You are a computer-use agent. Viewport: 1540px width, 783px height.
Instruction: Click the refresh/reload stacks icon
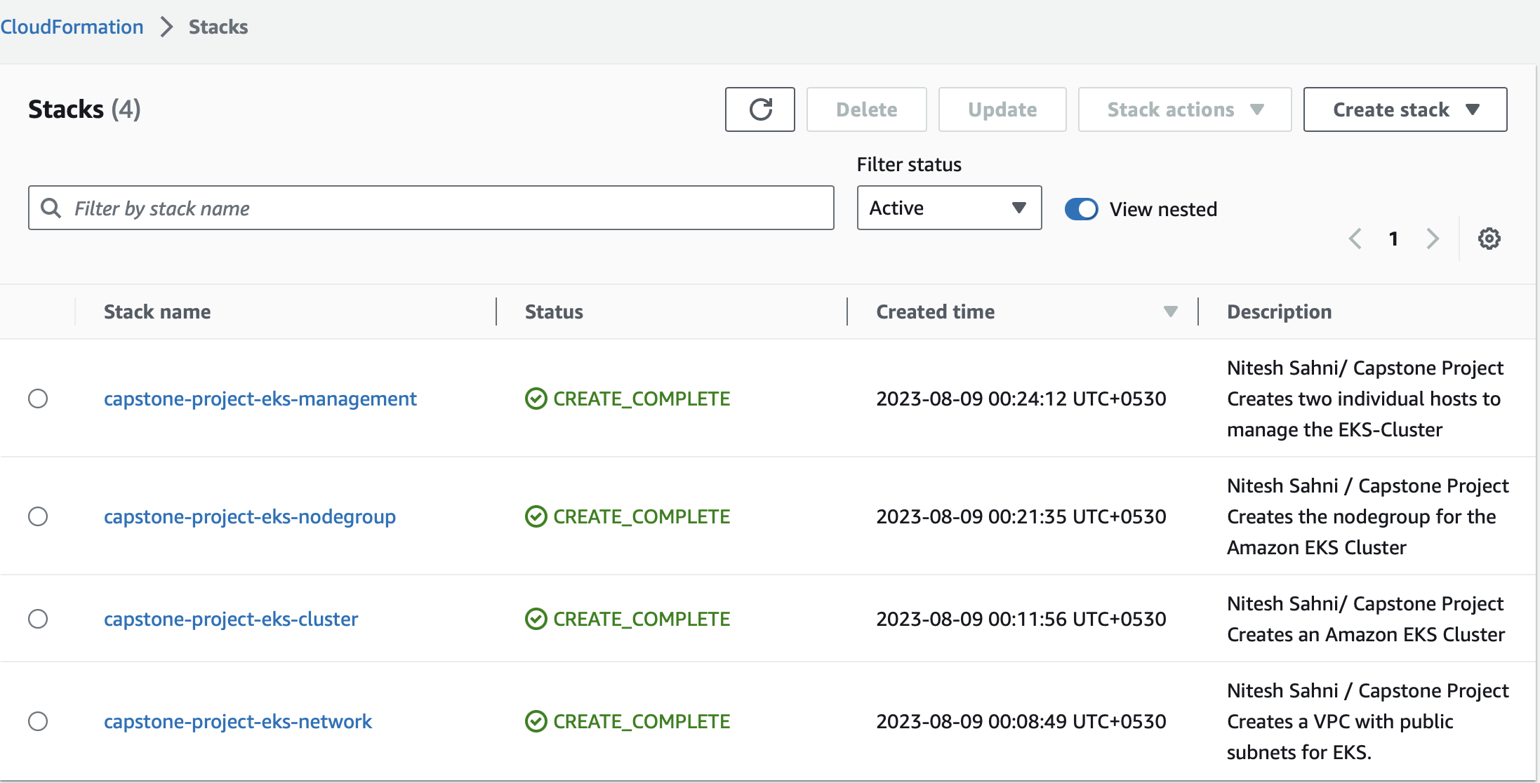pos(761,109)
